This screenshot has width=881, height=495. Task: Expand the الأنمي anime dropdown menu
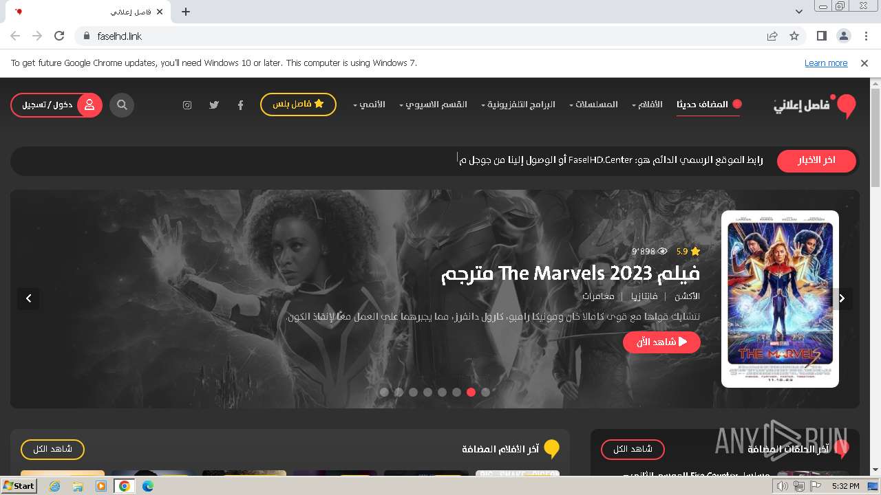point(369,104)
